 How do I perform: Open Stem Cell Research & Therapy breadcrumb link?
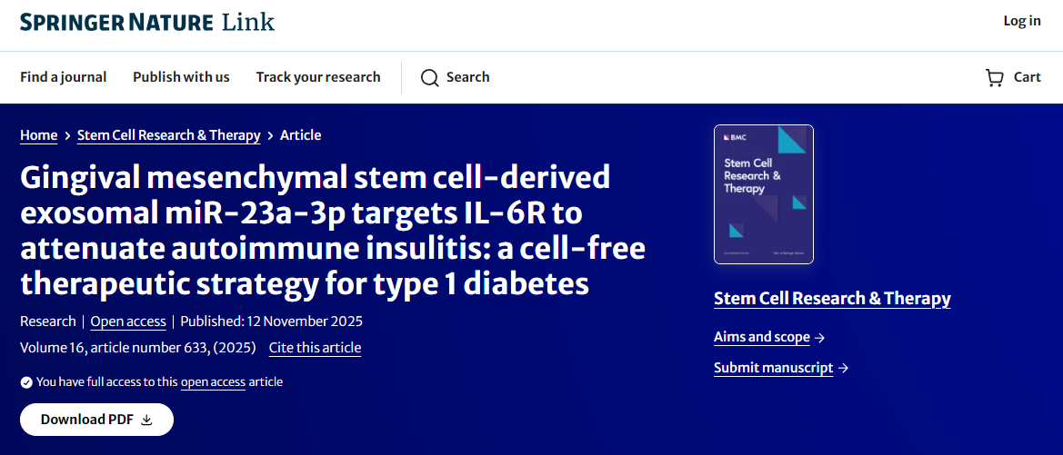point(169,135)
